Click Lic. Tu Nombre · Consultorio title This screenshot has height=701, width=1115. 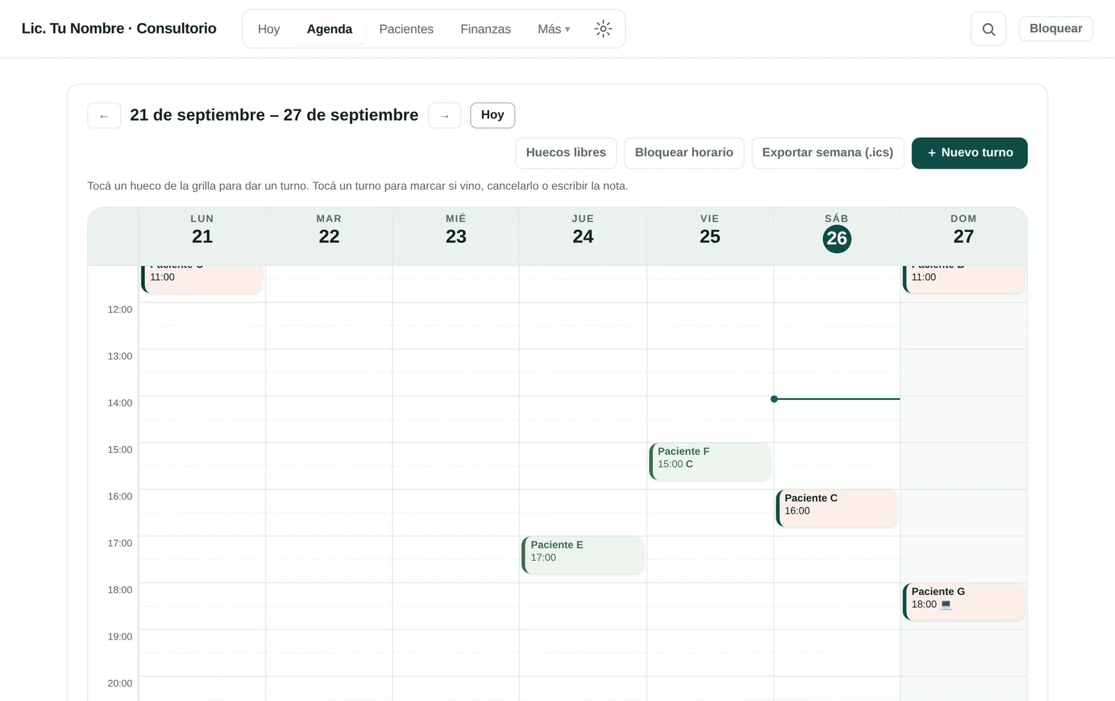(x=119, y=29)
